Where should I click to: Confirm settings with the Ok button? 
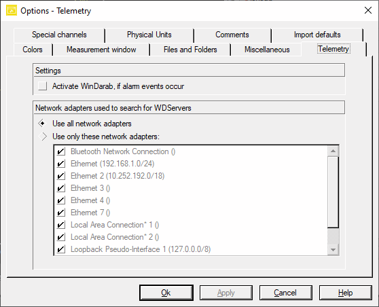pyautogui.click(x=166, y=293)
